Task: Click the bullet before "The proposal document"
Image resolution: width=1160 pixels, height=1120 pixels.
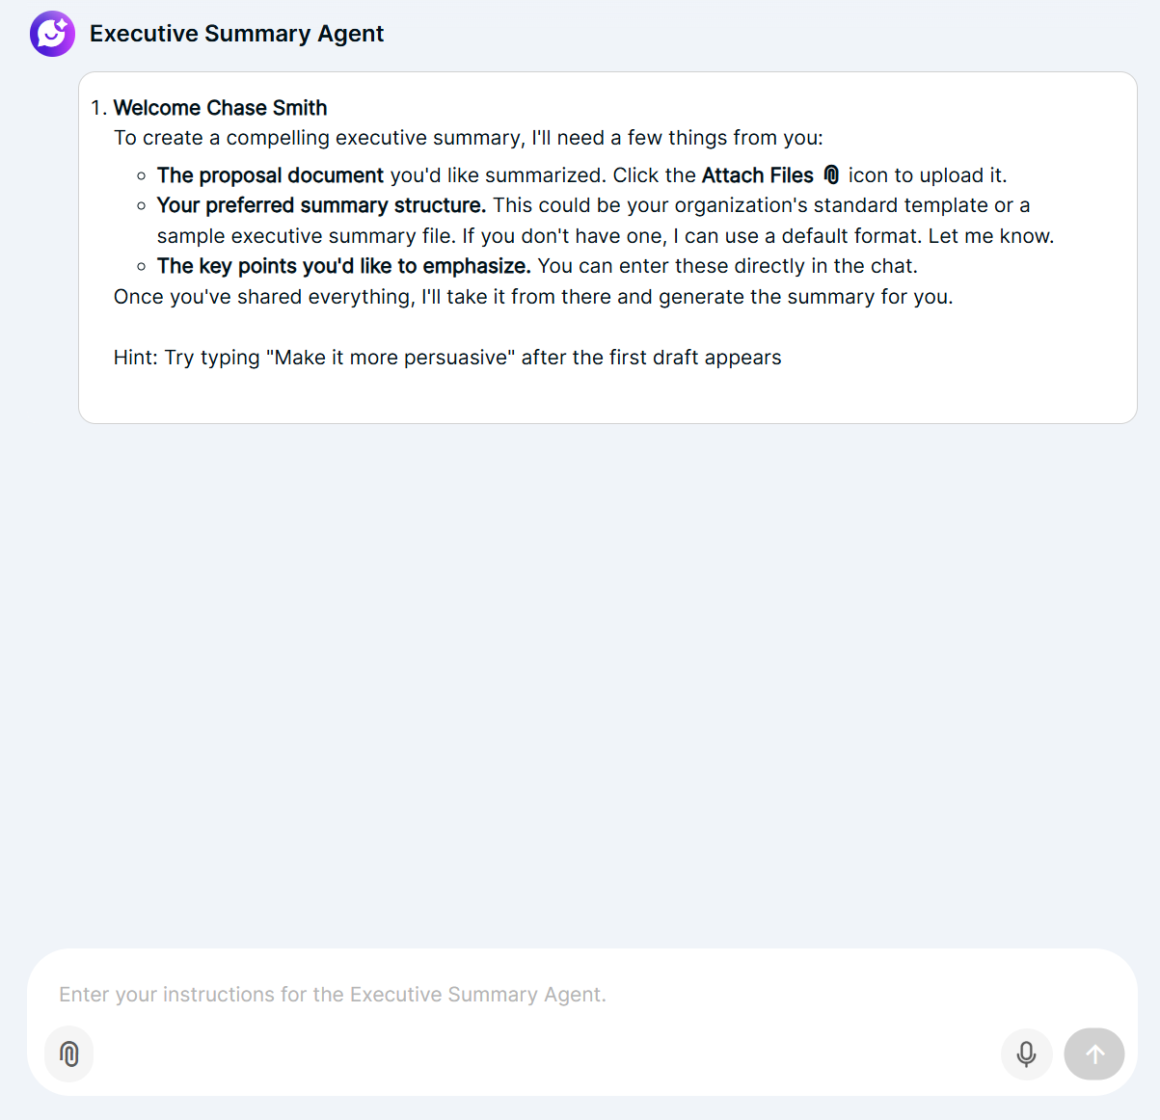Action: [142, 175]
